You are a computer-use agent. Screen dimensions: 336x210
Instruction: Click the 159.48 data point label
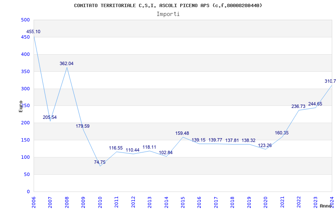[x=182, y=134]
